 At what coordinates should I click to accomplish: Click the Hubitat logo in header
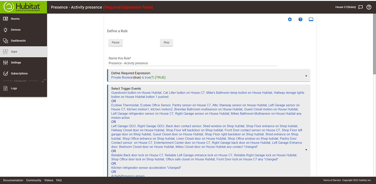click(23, 7)
